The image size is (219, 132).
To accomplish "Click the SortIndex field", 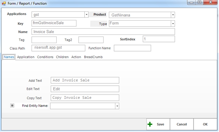I will tap(159, 39).
